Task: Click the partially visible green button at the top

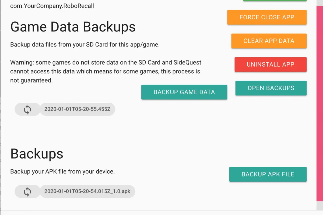Action: pyautogui.click(x=275, y=1)
